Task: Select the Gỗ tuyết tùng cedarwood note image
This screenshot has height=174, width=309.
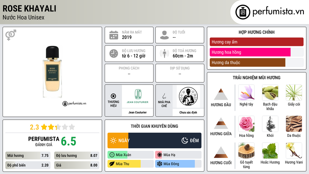Action: pyautogui.click(x=246, y=151)
